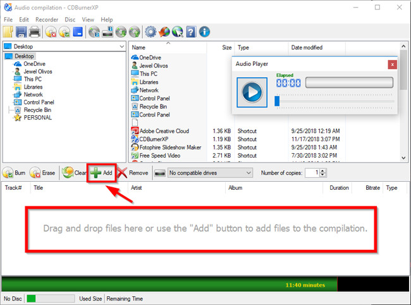Click the Save compilation floppy disk icon
This screenshot has width=411, height=305.
[x=22, y=32]
